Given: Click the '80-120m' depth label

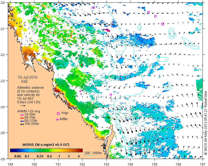Looking at the screenshot, I should (31, 121).
